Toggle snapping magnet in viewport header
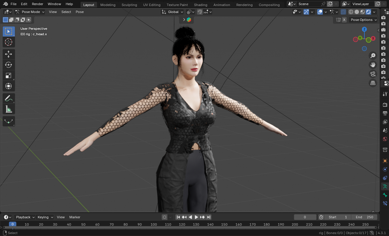Screen dimensions: 389x236 pyautogui.click(x=200, y=12)
